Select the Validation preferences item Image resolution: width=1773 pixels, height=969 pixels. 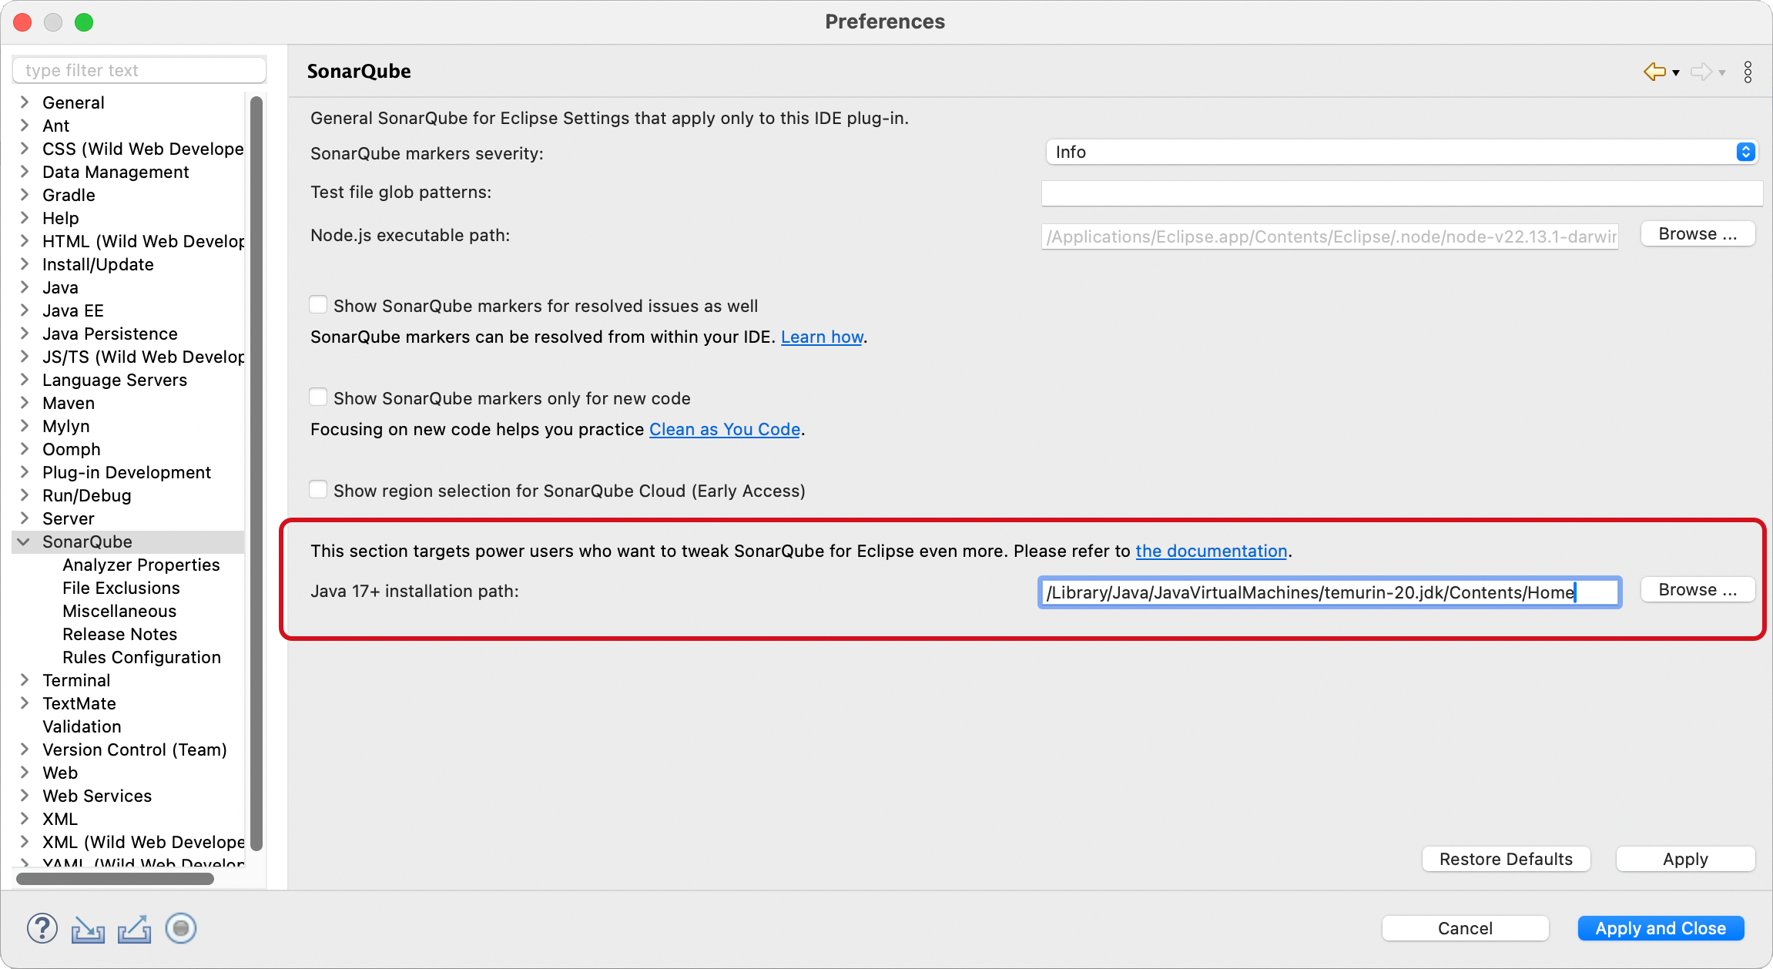coord(82,726)
